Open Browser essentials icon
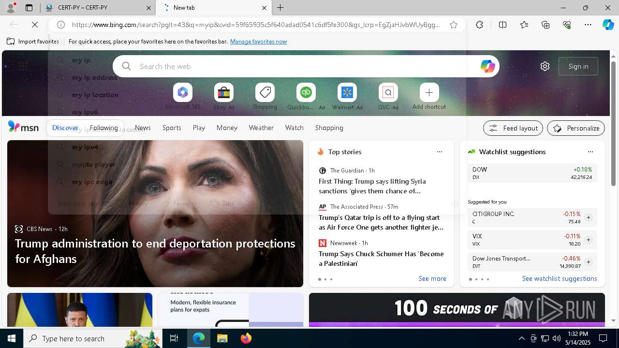 pyautogui.click(x=567, y=25)
